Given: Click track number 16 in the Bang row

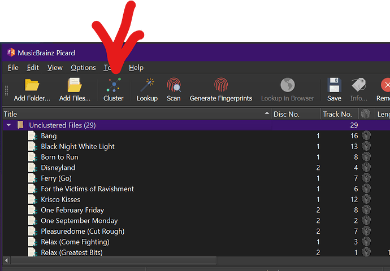Looking at the screenshot, I should [x=354, y=136].
